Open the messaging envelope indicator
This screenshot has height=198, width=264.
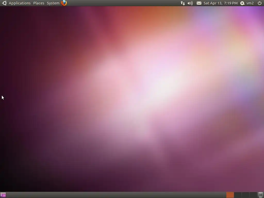click(x=199, y=3)
